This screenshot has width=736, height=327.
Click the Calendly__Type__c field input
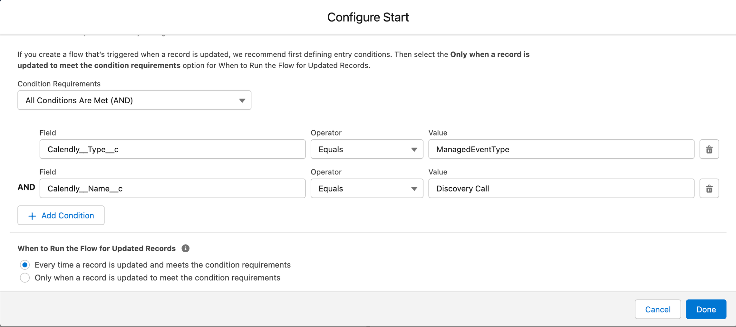(x=172, y=149)
